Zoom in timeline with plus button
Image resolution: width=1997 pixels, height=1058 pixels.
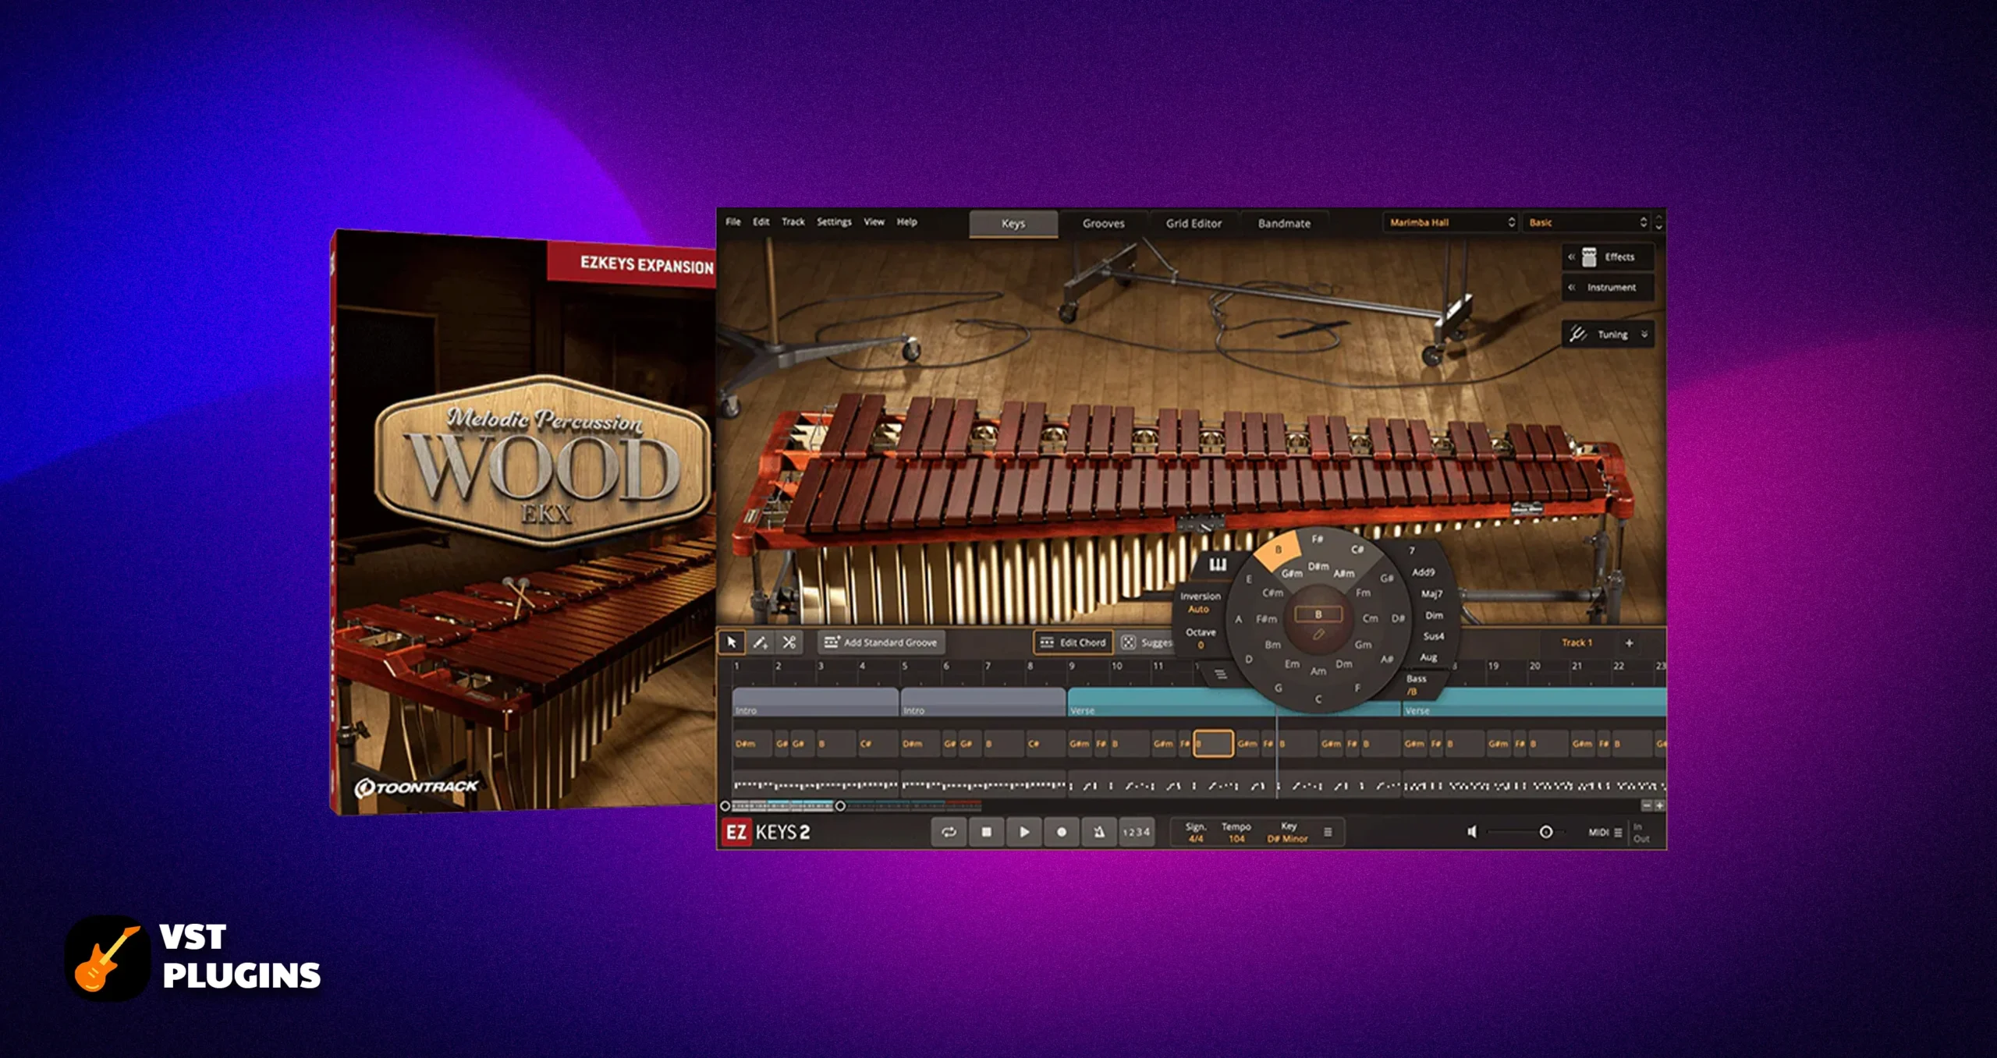[x=1659, y=805]
